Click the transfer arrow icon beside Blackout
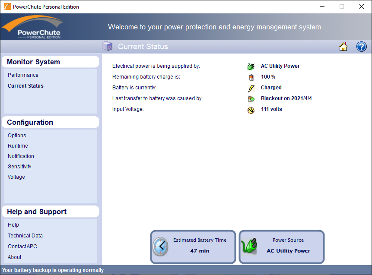 point(251,99)
